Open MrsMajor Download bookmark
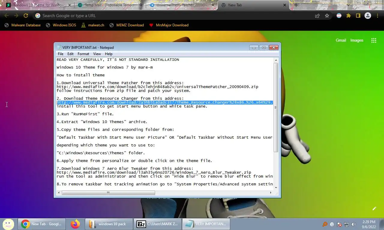 click(169, 25)
